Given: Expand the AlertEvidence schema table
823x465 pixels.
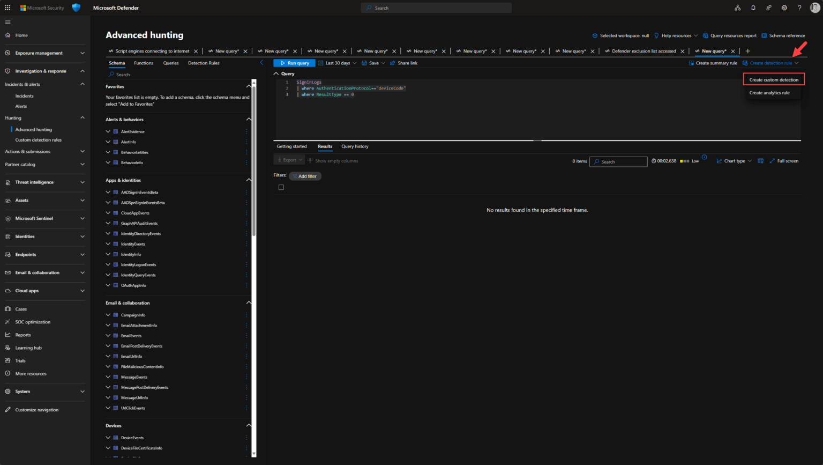Looking at the screenshot, I should pos(108,131).
